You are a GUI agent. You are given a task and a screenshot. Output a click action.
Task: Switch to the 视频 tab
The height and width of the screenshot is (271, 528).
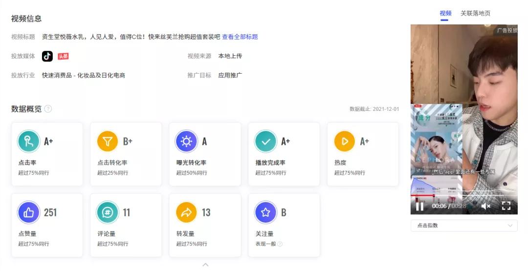point(445,14)
